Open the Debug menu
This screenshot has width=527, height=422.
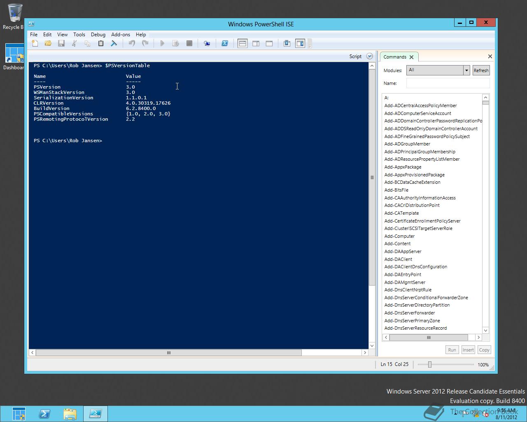tap(98, 35)
